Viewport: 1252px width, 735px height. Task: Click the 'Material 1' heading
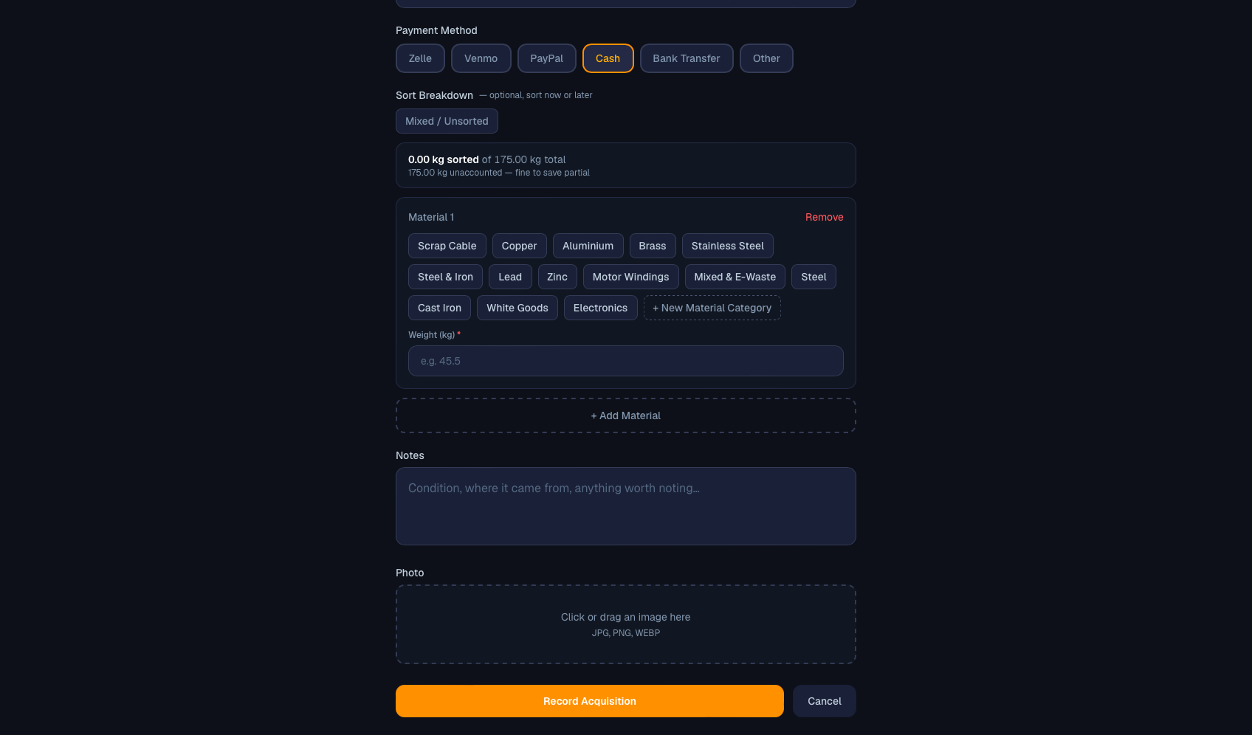click(431, 217)
